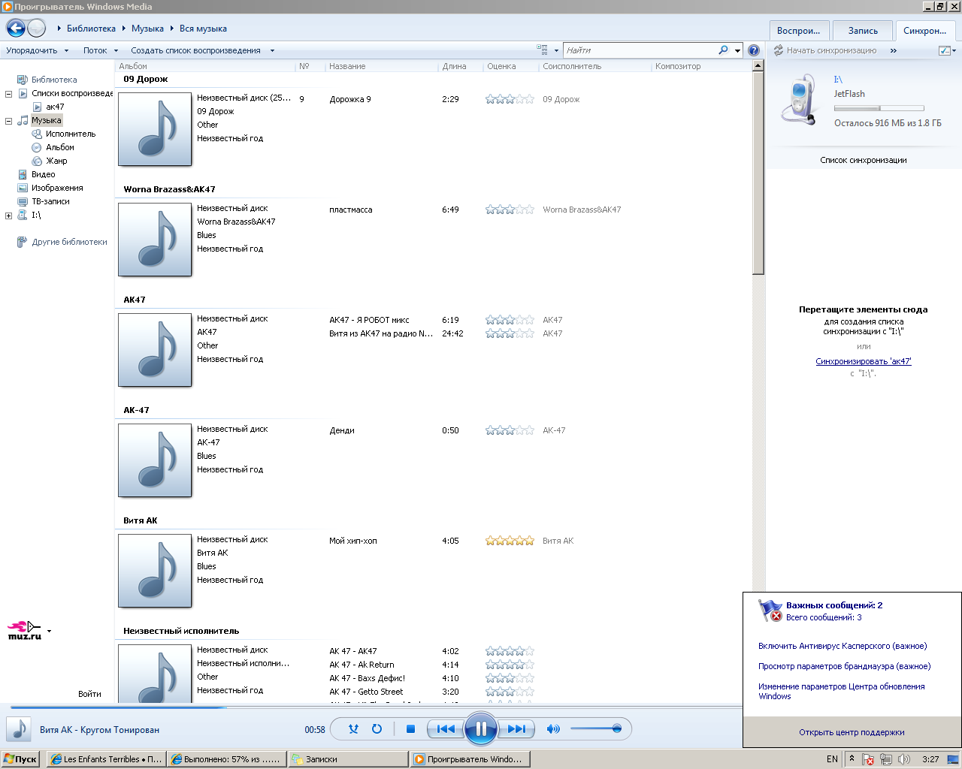Toggle repeat playback mode
This screenshot has width=962, height=769.
click(377, 728)
